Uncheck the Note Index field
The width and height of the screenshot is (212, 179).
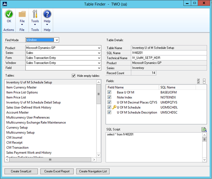coord(109,97)
